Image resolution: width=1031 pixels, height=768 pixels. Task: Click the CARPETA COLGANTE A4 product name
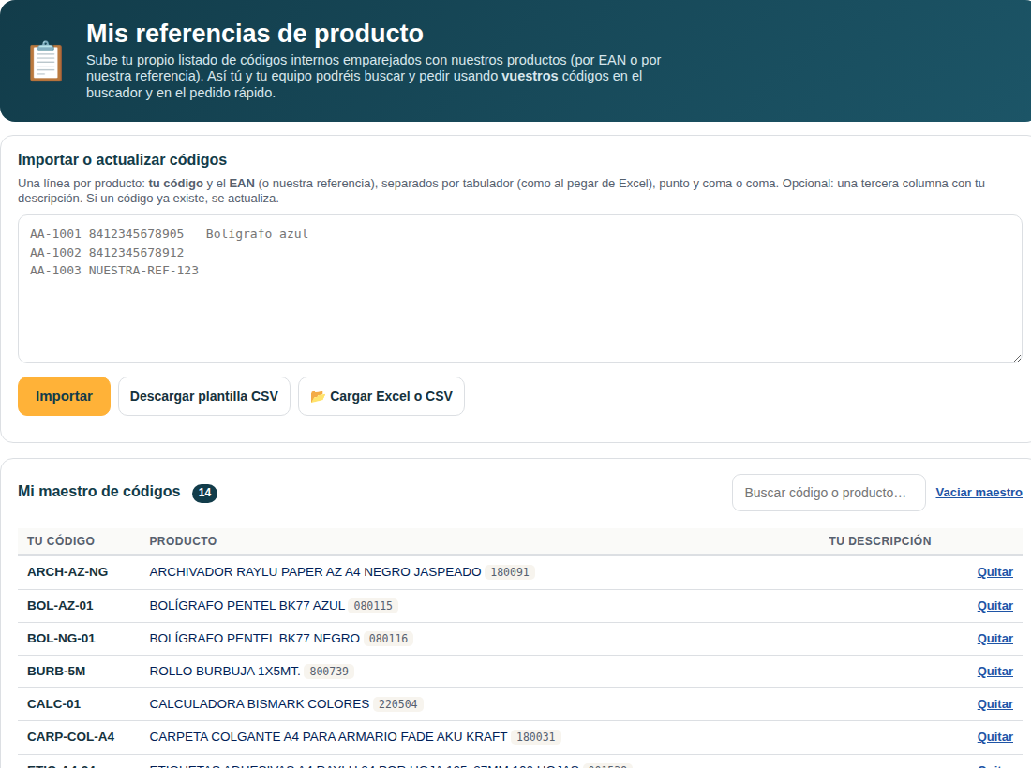pos(328,737)
